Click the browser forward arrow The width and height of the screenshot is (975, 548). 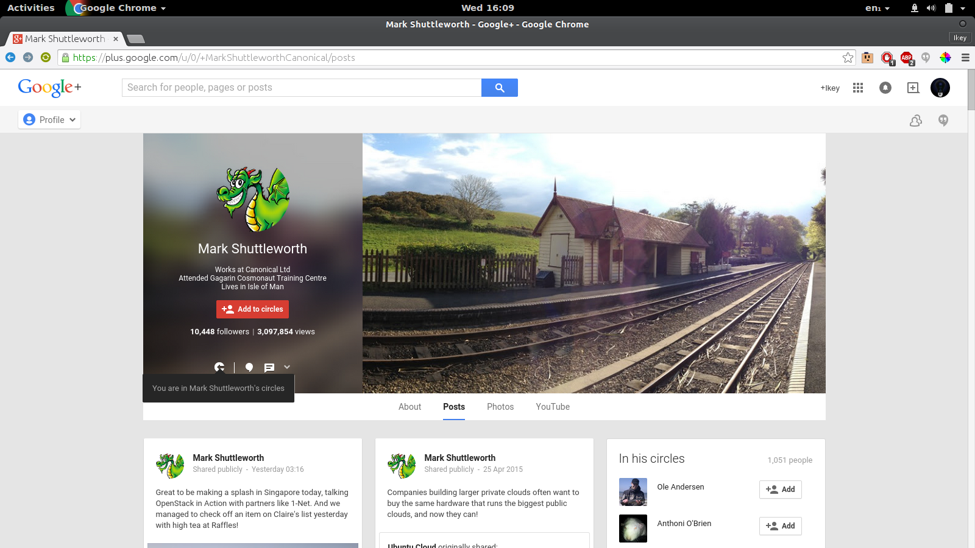pyautogui.click(x=28, y=57)
